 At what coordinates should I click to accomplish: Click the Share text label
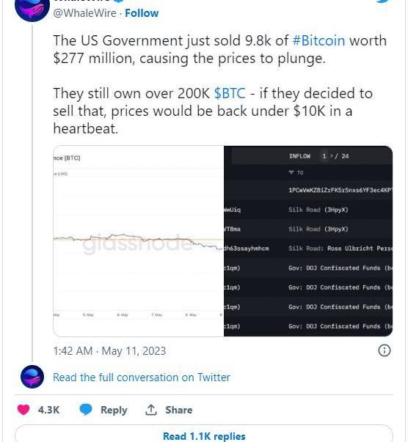179,410
